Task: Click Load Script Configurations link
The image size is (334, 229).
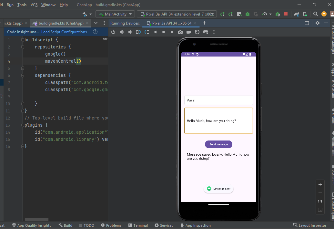Action: click(64, 32)
